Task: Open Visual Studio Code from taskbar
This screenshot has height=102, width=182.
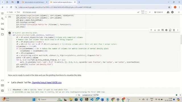Action: [x=92, y=99]
